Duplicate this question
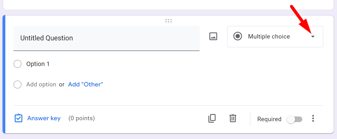This screenshot has width=337, height=139. [x=212, y=118]
